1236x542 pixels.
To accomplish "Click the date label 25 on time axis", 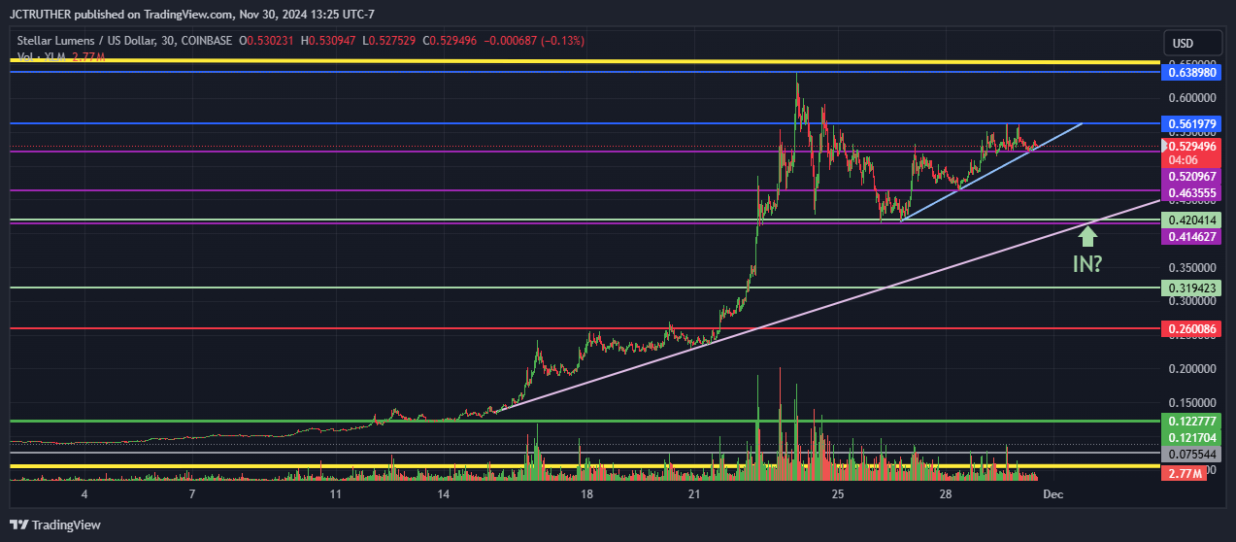I will point(838,494).
